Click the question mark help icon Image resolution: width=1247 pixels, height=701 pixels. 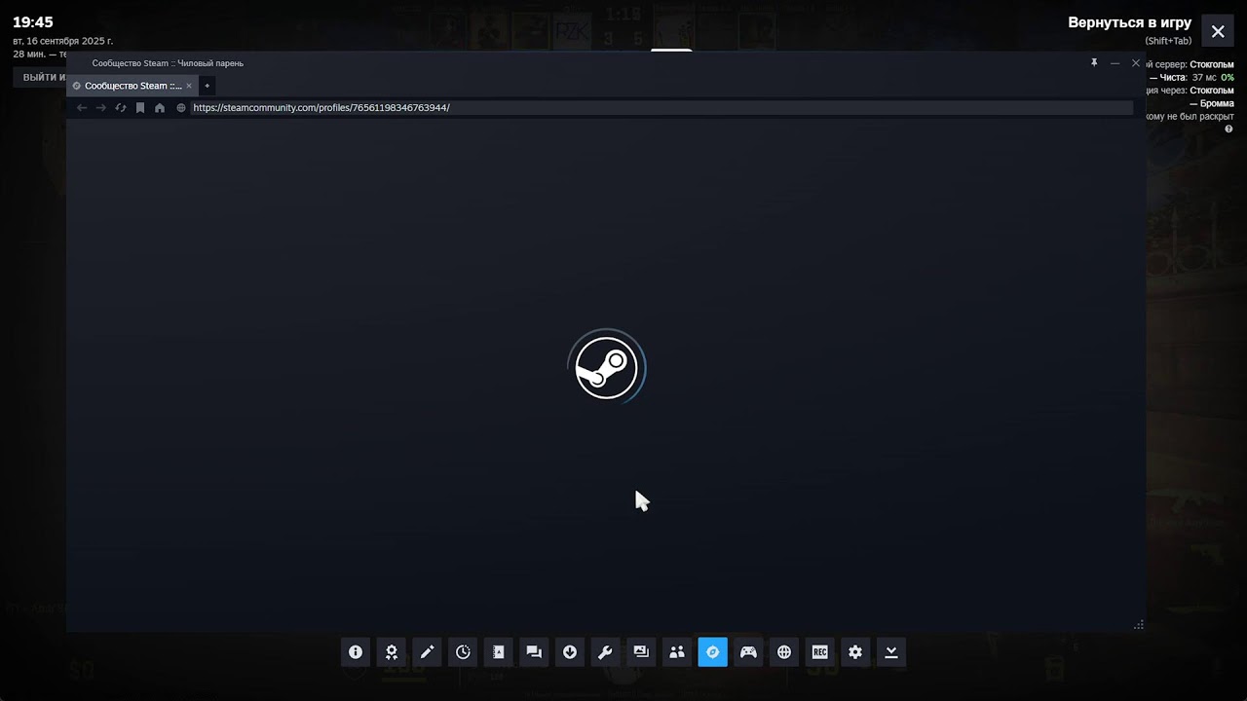pyautogui.click(x=1228, y=129)
